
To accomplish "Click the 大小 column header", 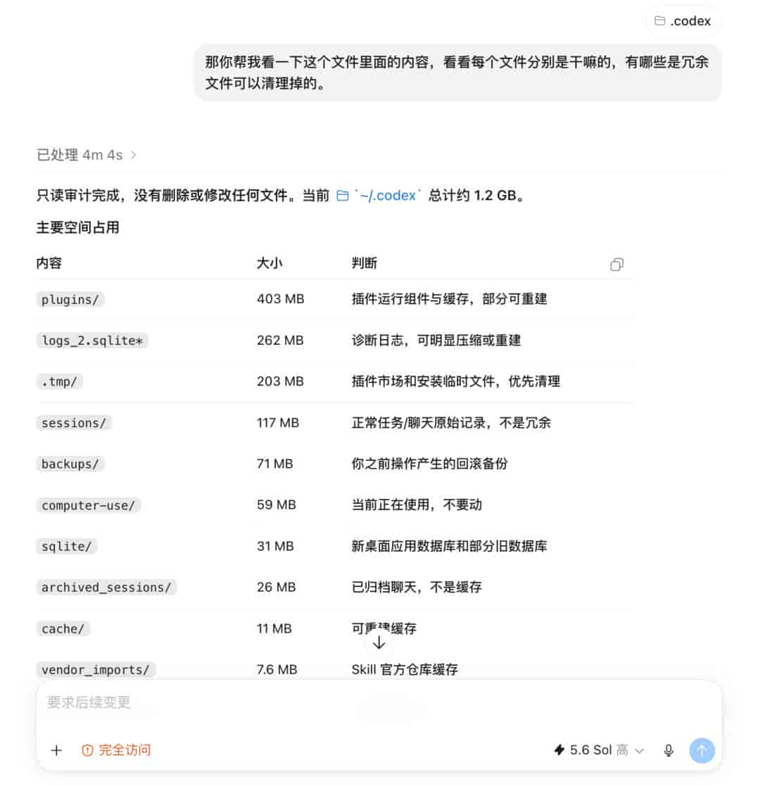I will point(270,263).
